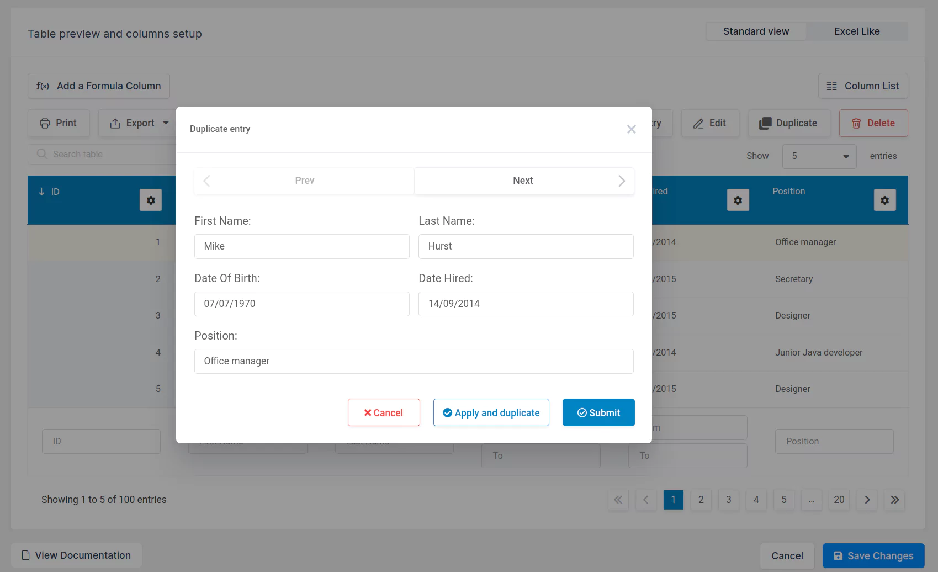Click the Delete trash icon

pos(856,123)
